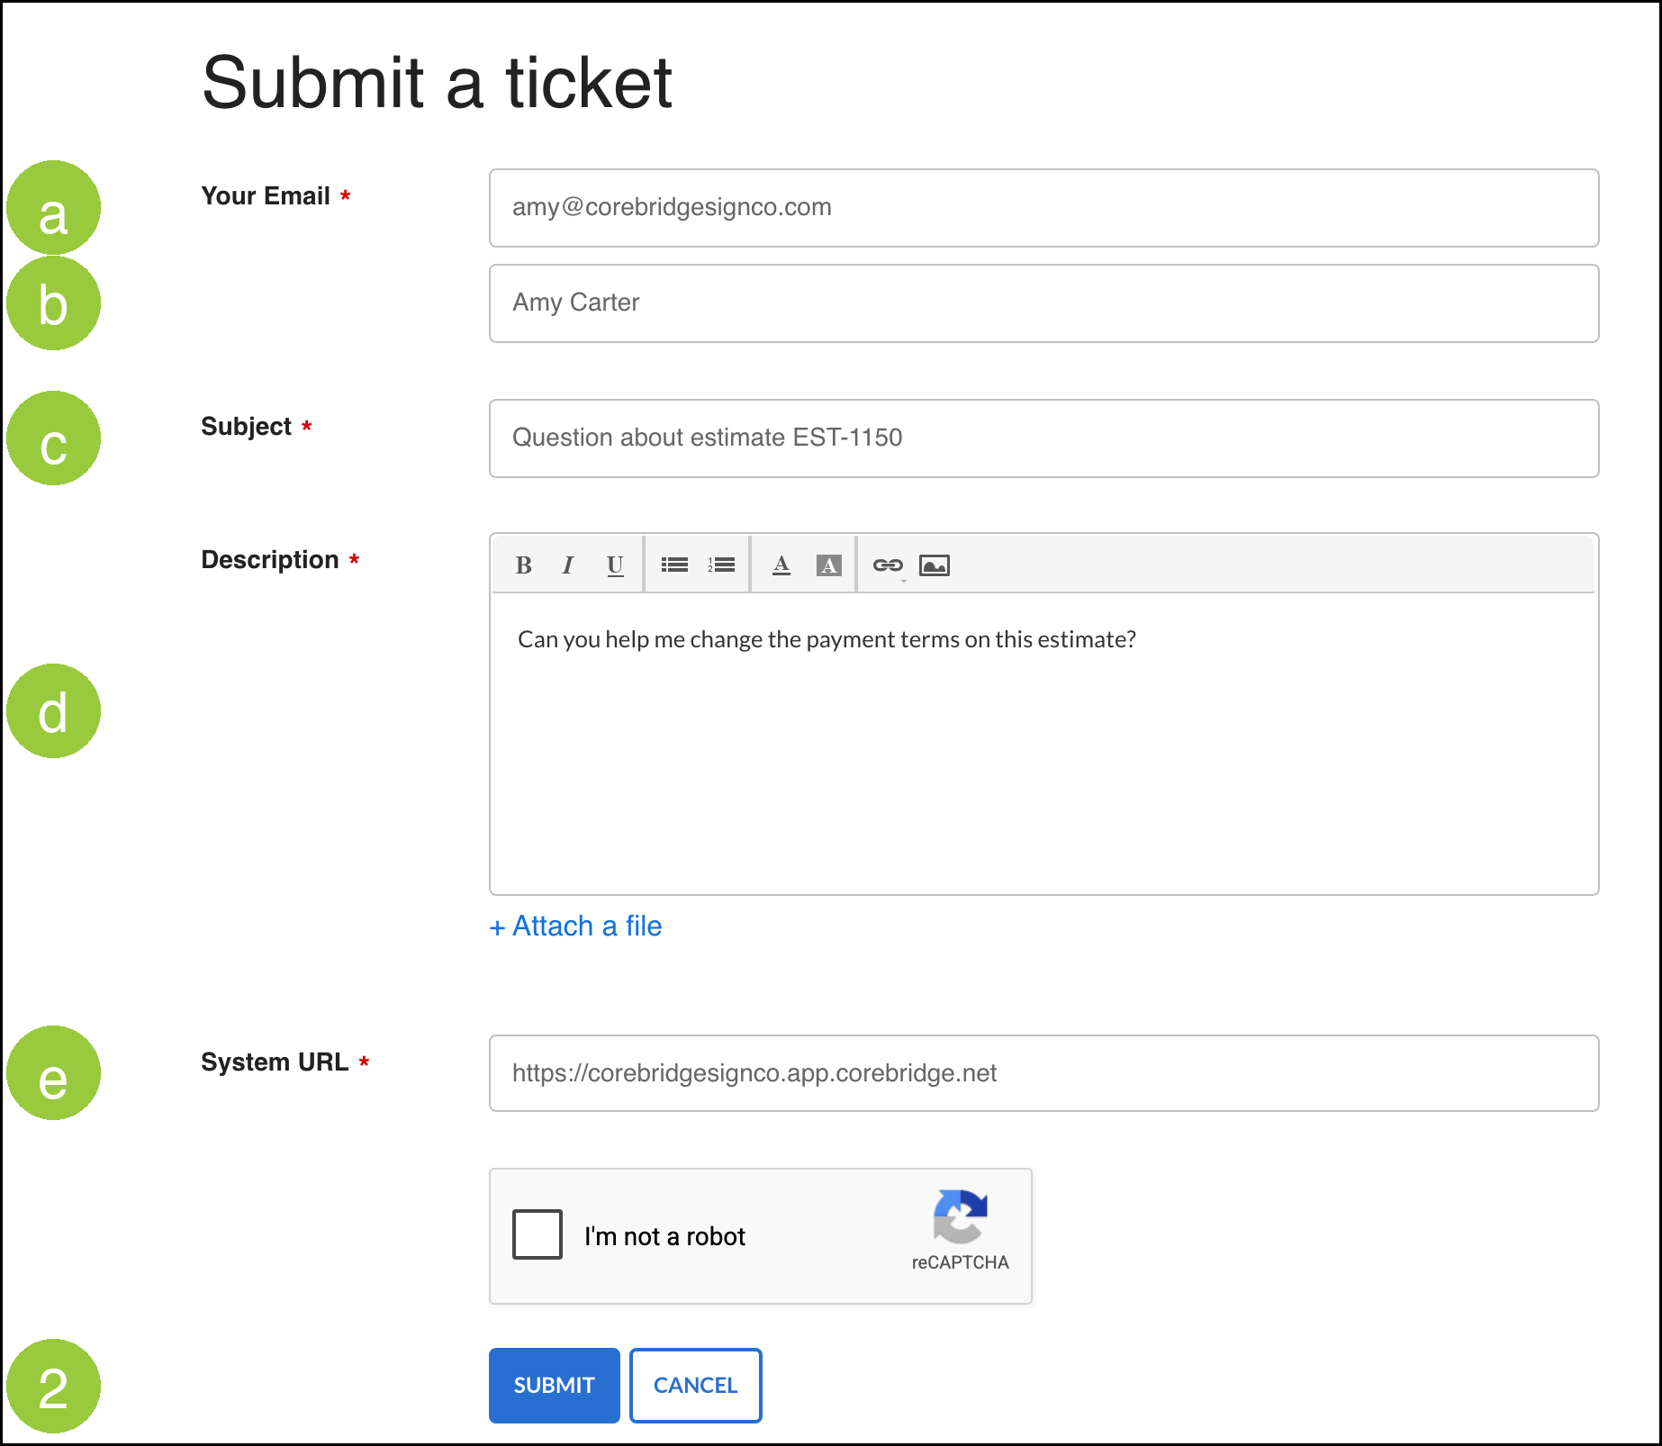Attach a file to the ticket

[x=575, y=926]
